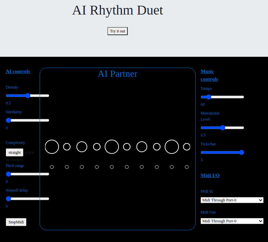This screenshot has height=242, width=268.
Task: Click the Midi I/O heading link
Action: click(x=210, y=175)
